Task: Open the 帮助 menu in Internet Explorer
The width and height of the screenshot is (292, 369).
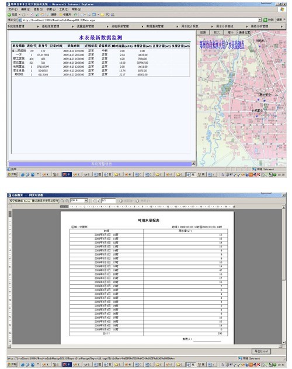Action: [76, 9]
